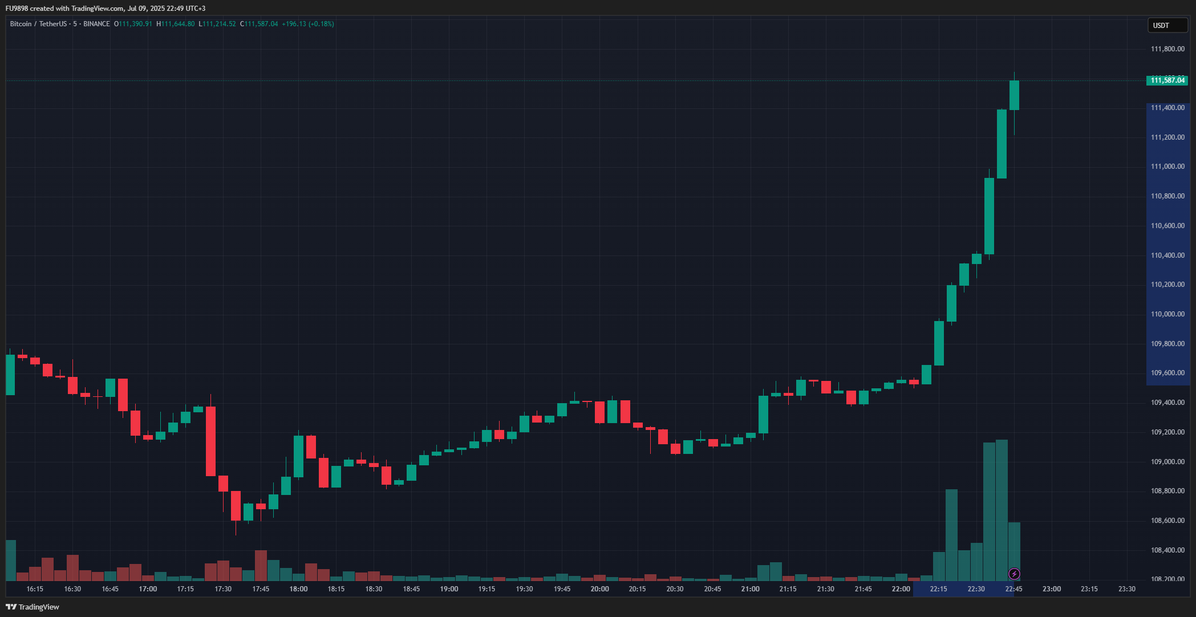Image resolution: width=1196 pixels, height=617 pixels.
Task: Click the latest green candle at top
Action: click(x=1014, y=95)
